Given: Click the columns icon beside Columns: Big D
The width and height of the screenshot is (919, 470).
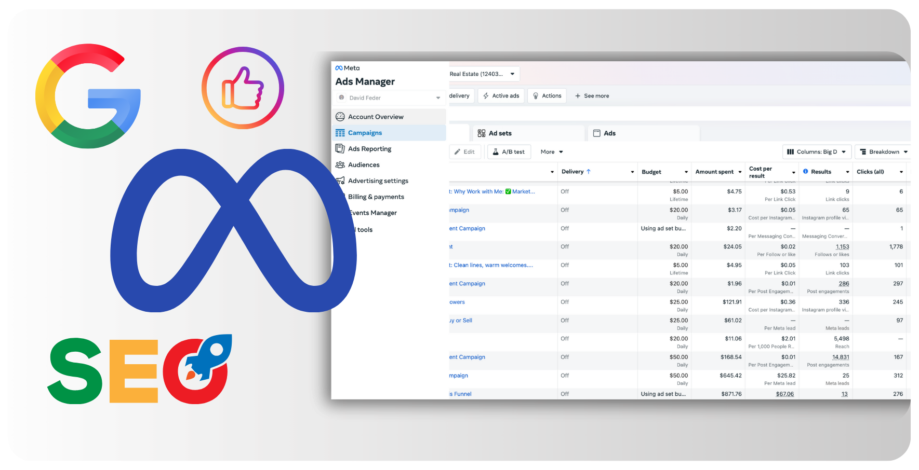Looking at the screenshot, I should [x=790, y=152].
